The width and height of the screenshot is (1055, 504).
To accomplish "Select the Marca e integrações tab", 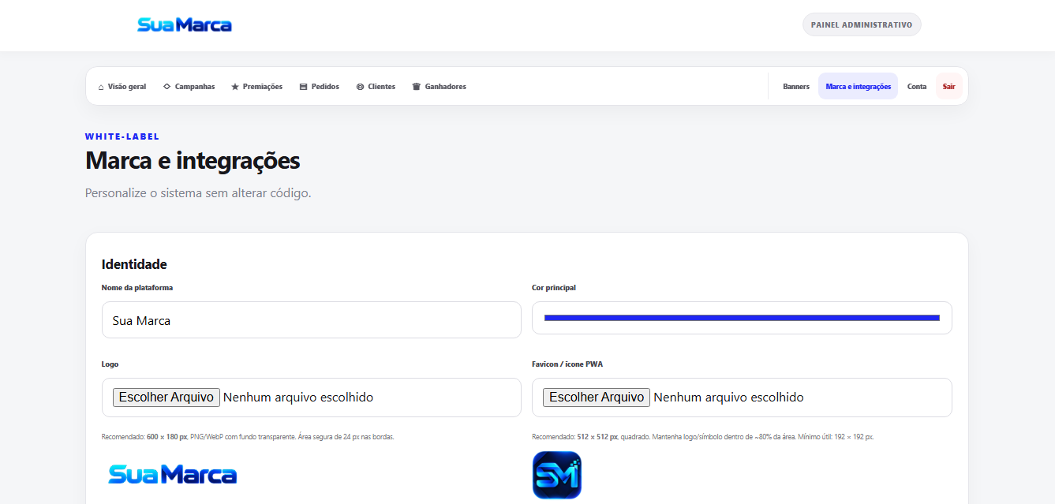I will (x=859, y=87).
